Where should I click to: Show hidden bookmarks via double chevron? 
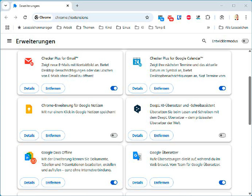click(x=208, y=28)
